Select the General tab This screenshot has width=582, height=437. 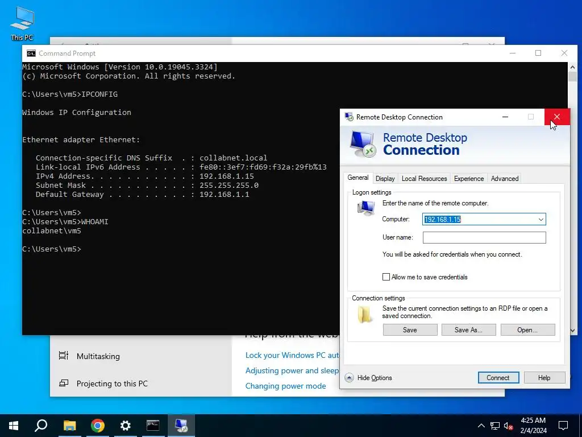click(x=358, y=178)
